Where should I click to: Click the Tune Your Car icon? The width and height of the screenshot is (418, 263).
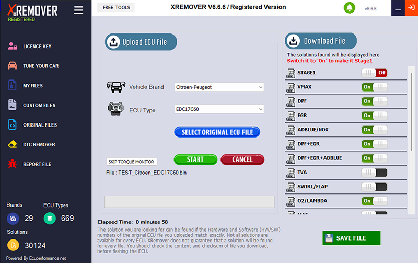pyautogui.click(x=12, y=65)
